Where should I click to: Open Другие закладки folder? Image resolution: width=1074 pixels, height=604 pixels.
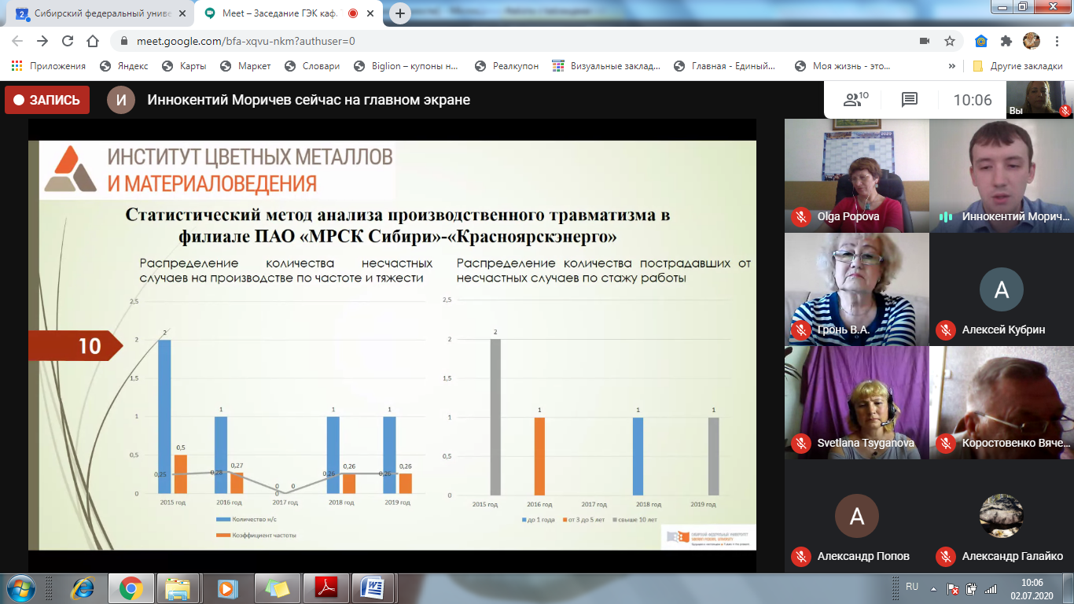tap(1017, 66)
